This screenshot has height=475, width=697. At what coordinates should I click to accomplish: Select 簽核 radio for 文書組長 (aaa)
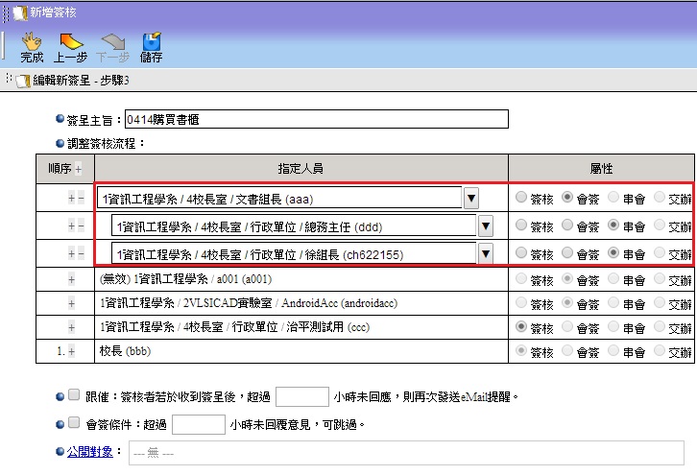click(x=521, y=197)
